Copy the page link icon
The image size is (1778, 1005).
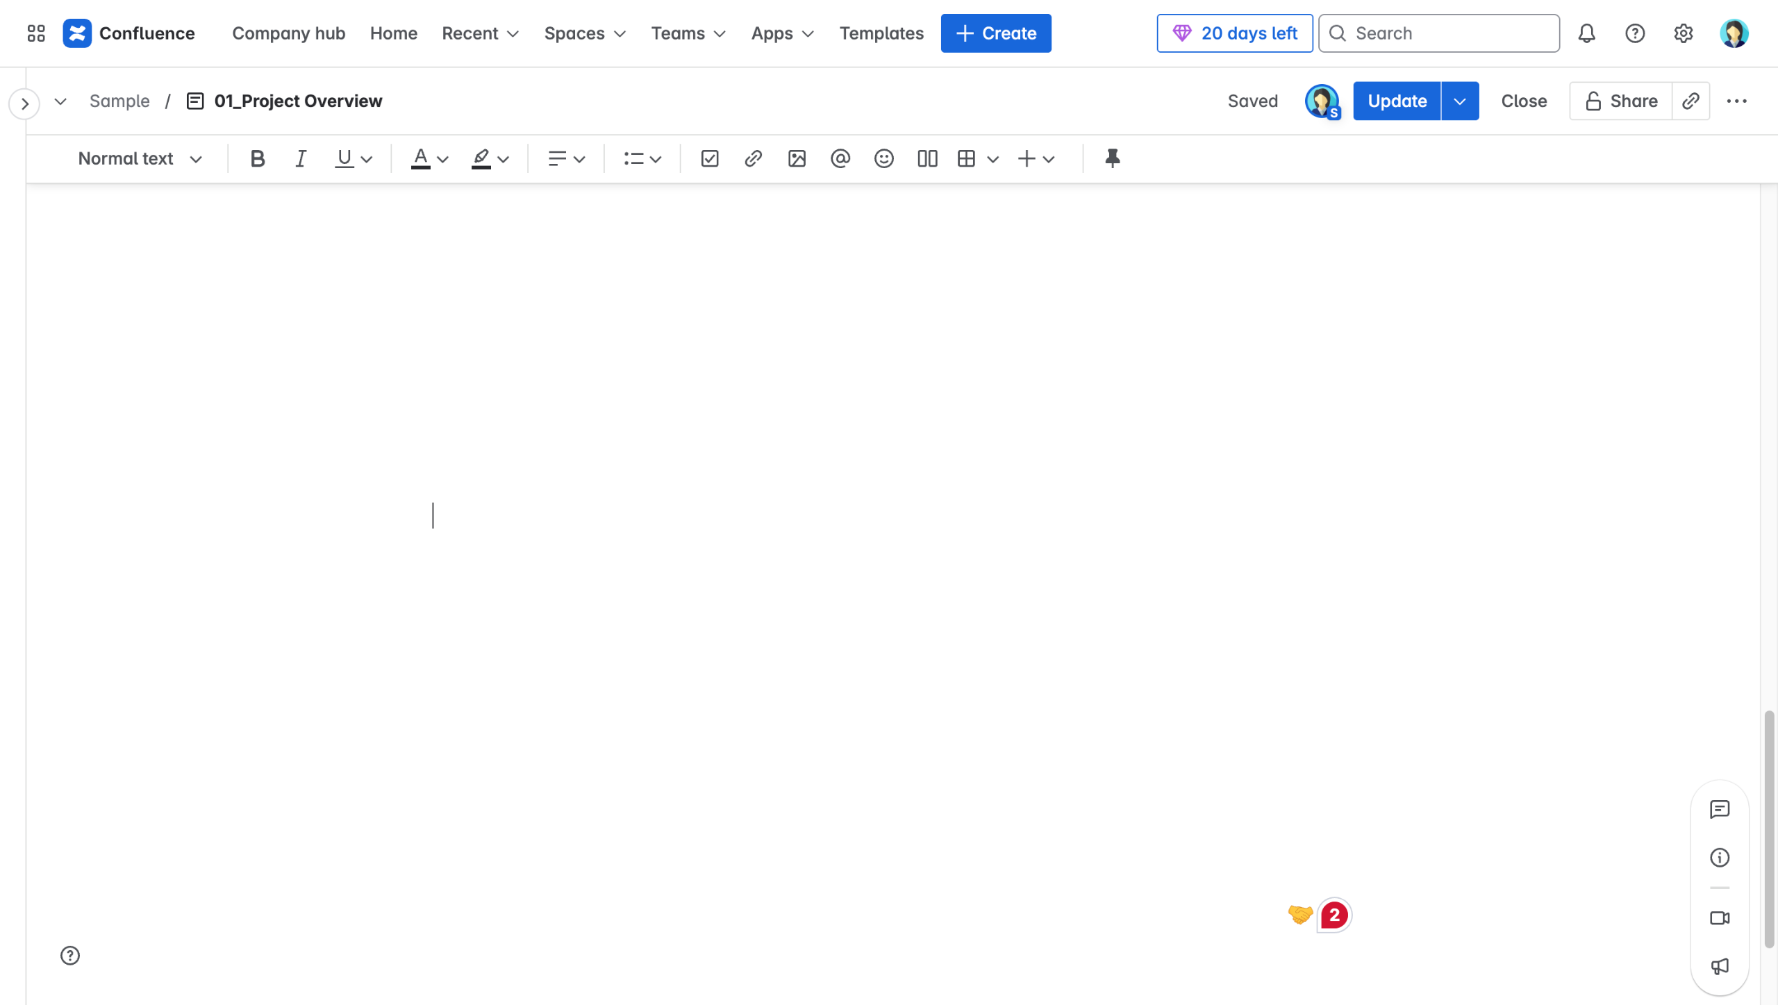(x=1690, y=101)
